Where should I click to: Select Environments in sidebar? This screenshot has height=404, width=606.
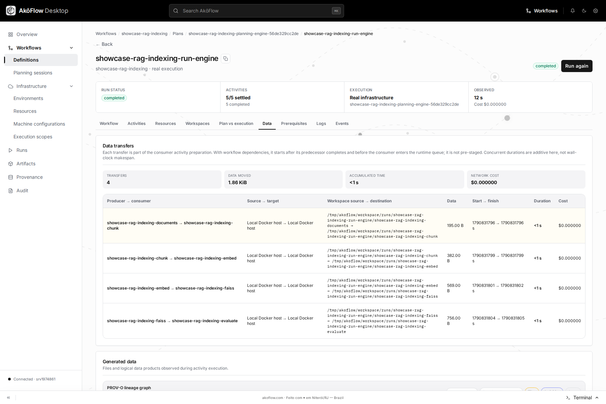coord(28,98)
